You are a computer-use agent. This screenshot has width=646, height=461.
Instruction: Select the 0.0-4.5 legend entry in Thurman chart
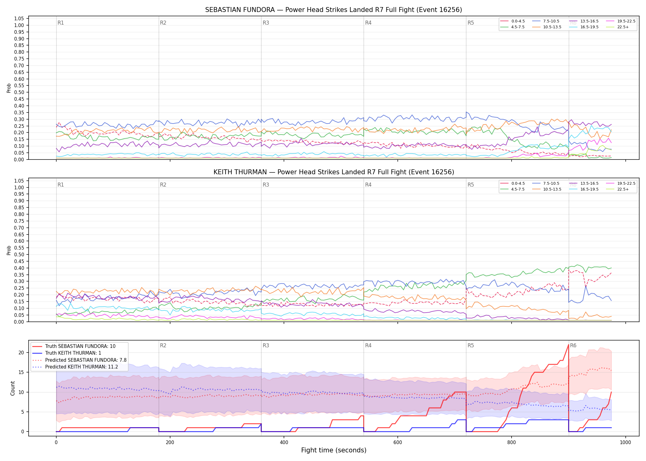coord(512,183)
